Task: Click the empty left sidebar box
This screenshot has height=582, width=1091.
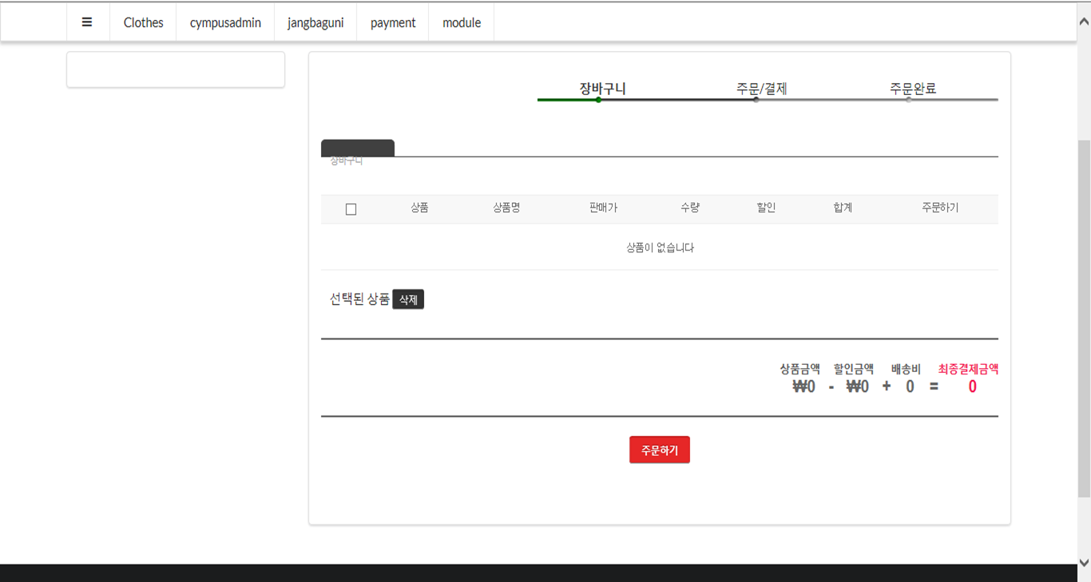Action: 176,70
